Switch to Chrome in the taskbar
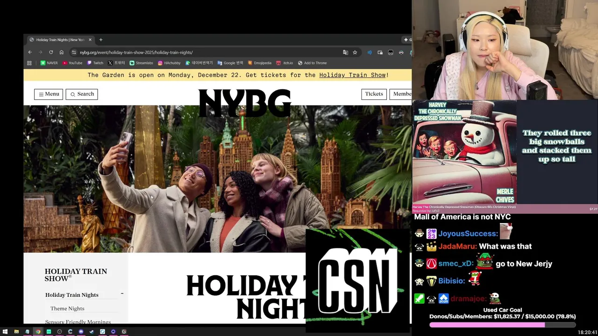The image size is (598, 336). pos(38,332)
